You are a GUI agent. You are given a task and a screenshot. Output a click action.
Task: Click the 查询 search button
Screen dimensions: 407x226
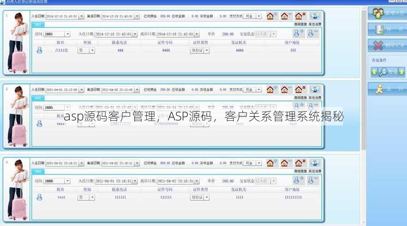point(388,71)
